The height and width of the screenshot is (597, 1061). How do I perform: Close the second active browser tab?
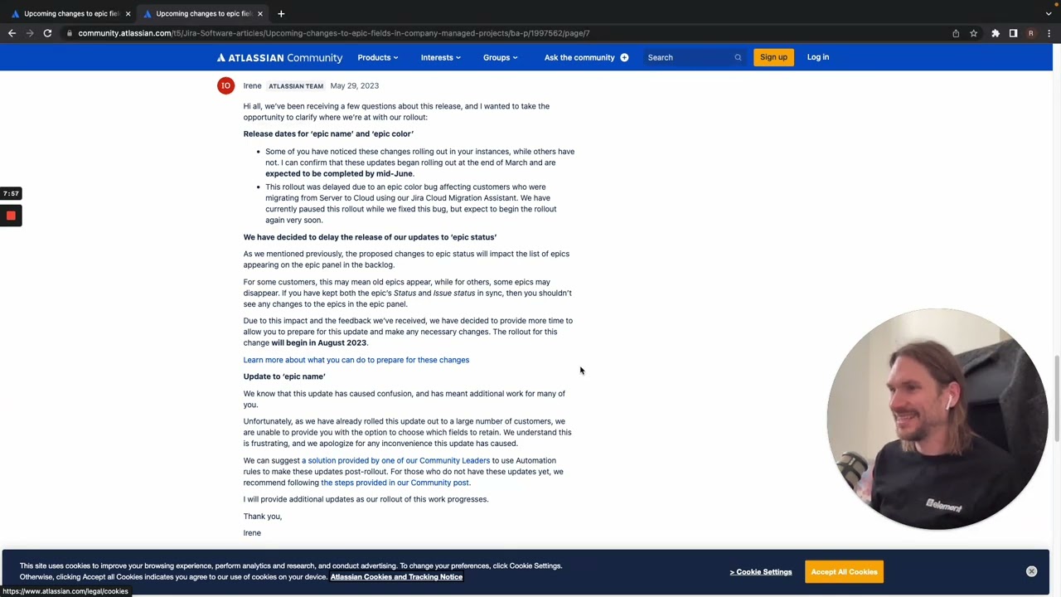(260, 13)
